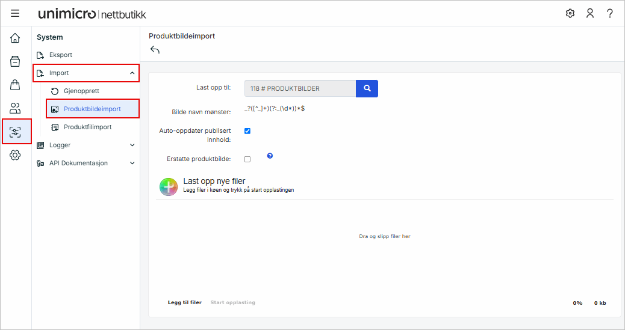This screenshot has height=330, width=625.
Task: Select the System sidebar icon
Action: click(x=16, y=132)
